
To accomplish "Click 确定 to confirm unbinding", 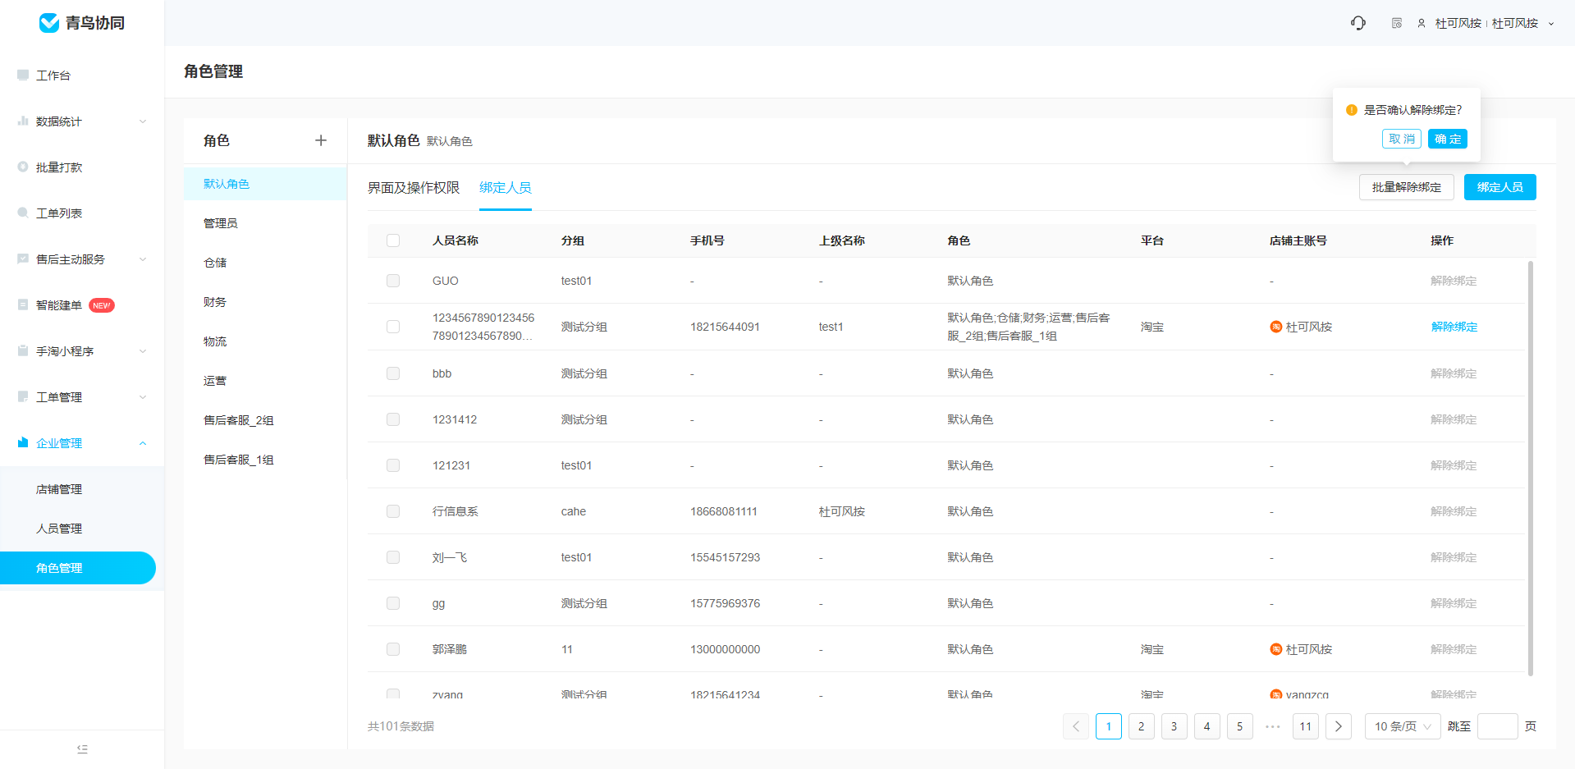I will 1448,139.
